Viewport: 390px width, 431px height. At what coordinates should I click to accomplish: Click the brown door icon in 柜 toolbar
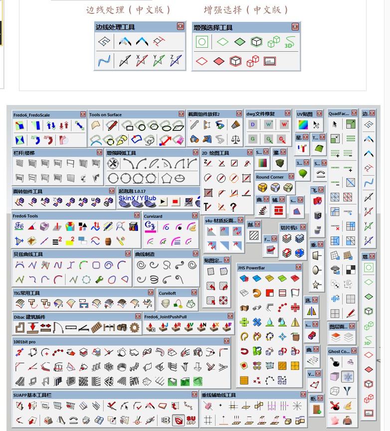click(317, 410)
